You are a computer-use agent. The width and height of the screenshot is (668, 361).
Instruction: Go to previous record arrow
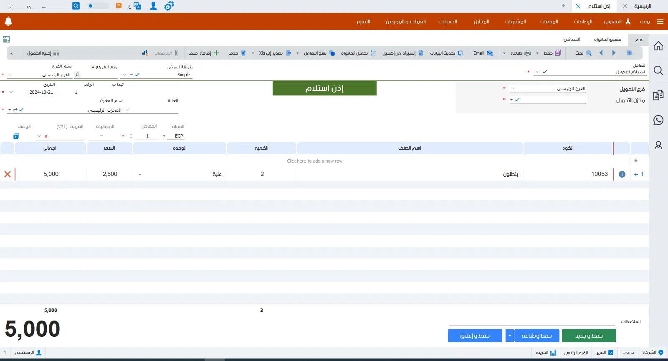tap(601, 53)
